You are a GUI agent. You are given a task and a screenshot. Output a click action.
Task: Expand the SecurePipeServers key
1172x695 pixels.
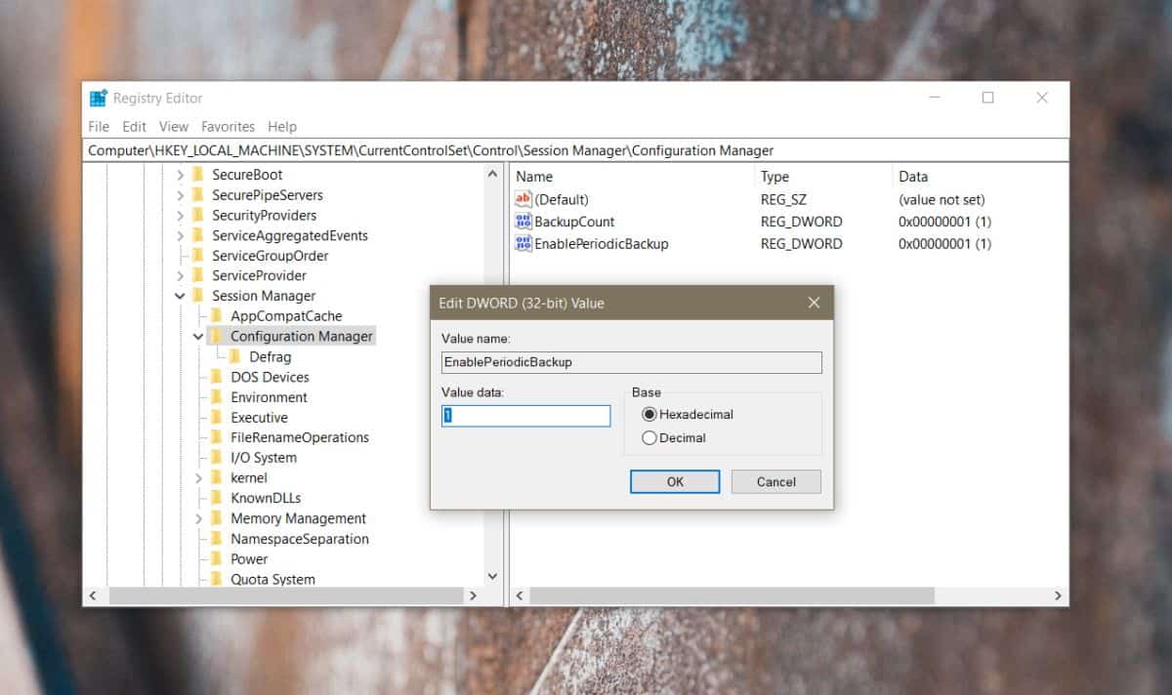(x=180, y=195)
